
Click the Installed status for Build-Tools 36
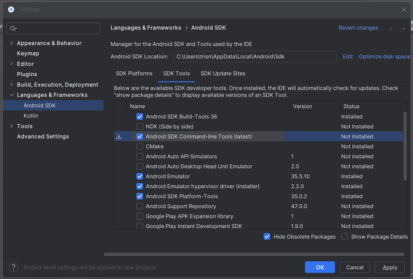pyautogui.click(x=351, y=117)
